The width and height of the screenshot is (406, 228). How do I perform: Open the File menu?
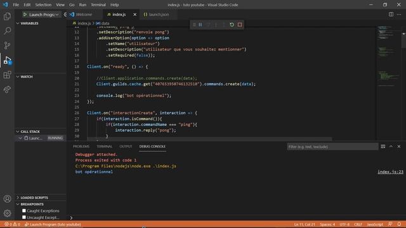coord(16,4)
